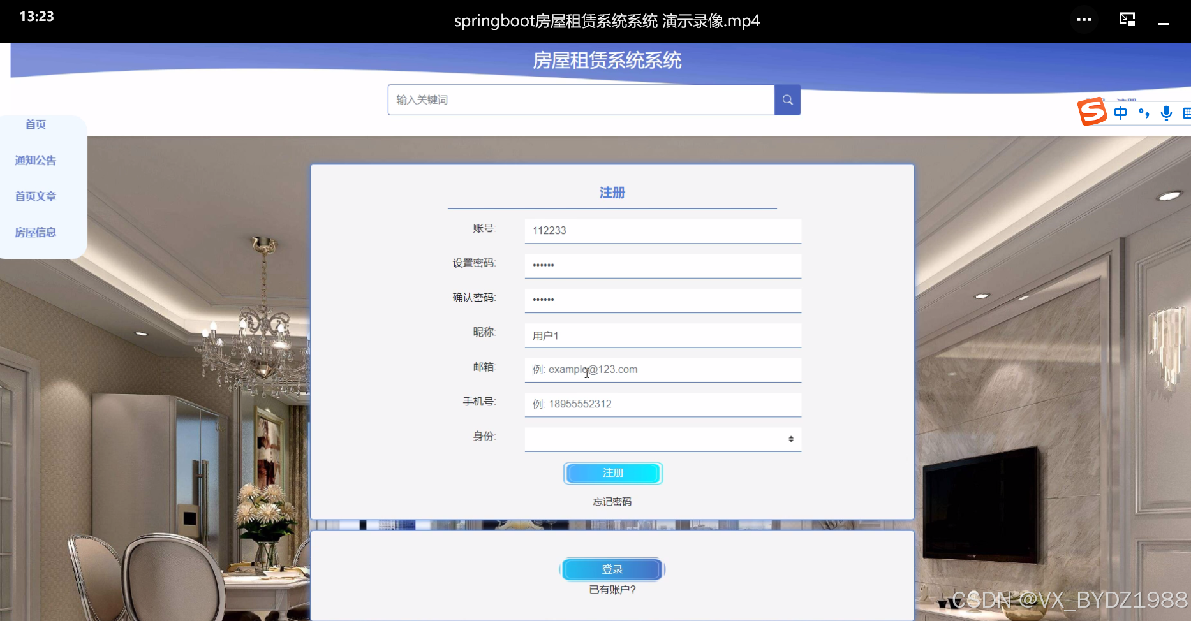
Task: Click the 设置密码 password field
Action: pos(663,265)
